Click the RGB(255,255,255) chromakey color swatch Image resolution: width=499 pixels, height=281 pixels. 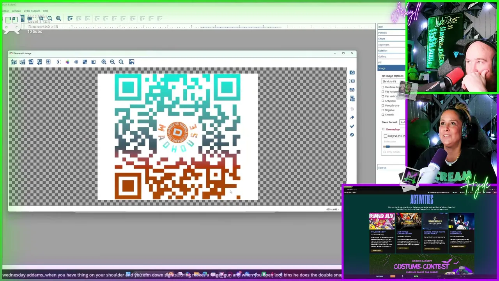pyautogui.click(x=386, y=136)
